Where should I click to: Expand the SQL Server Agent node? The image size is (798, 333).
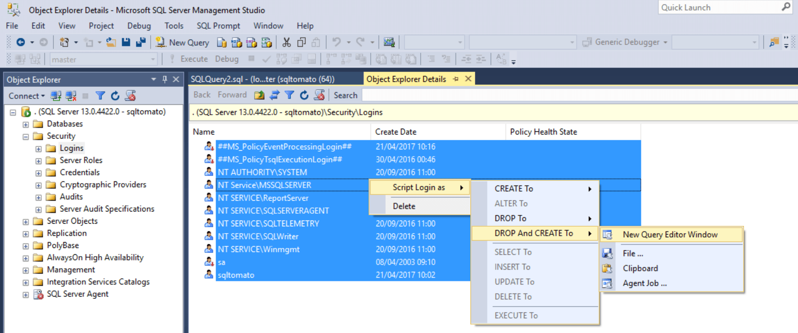(x=26, y=294)
